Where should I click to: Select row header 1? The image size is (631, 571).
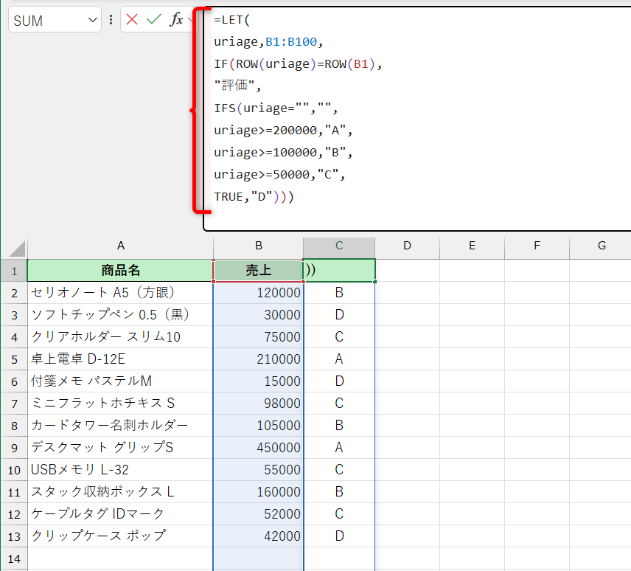tap(13, 270)
